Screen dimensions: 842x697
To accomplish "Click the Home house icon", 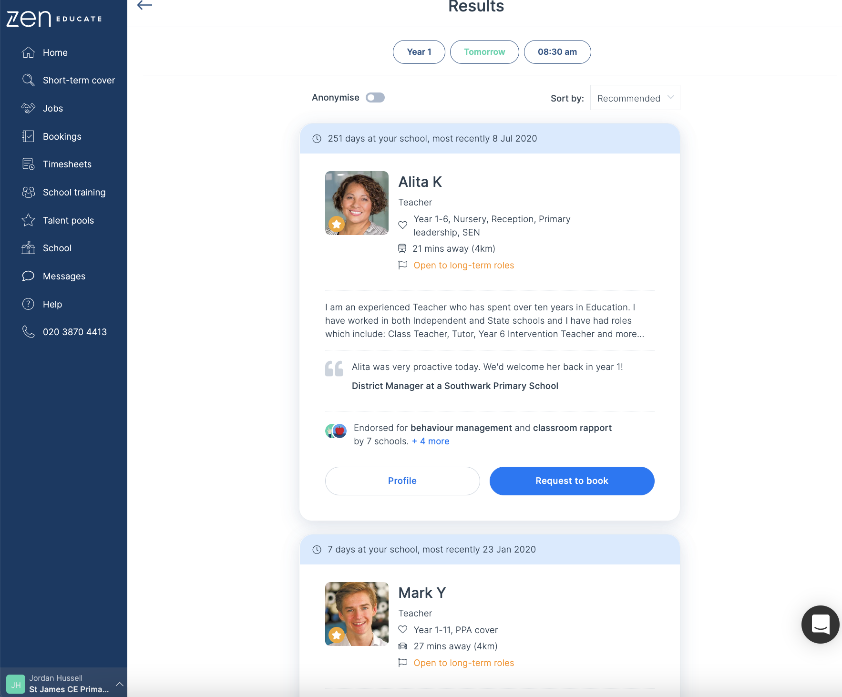I will point(29,52).
